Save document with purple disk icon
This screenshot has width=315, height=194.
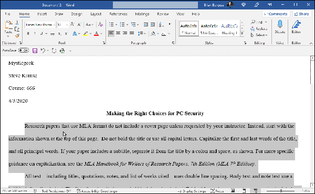click(x=35, y=50)
